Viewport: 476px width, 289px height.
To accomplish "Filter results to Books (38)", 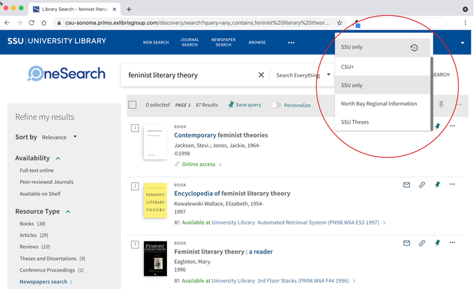I will pyautogui.click(x=32, y=224).
